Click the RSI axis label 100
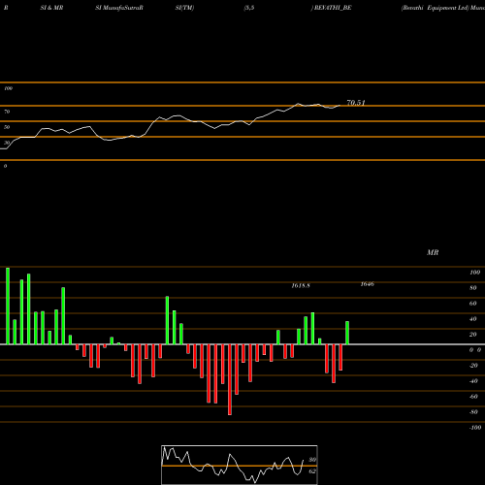This screenshot has height=485, width=485. click(8, 88)
